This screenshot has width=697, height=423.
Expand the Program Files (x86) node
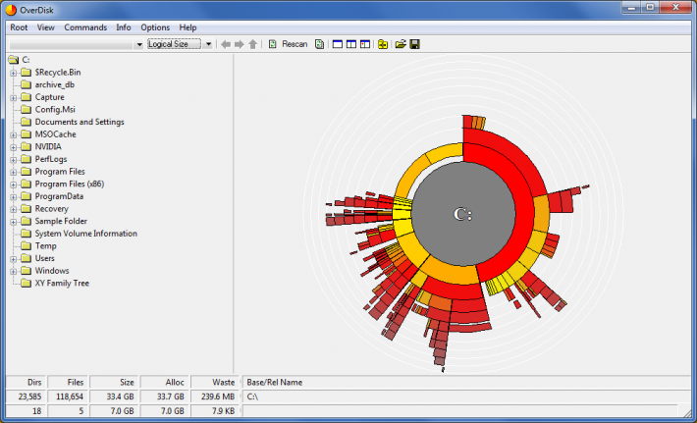pos(14,185)
